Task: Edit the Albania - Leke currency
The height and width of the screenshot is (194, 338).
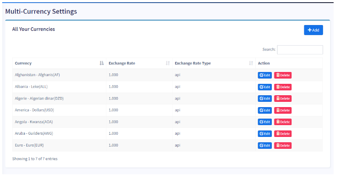Action: coord(265,87)
